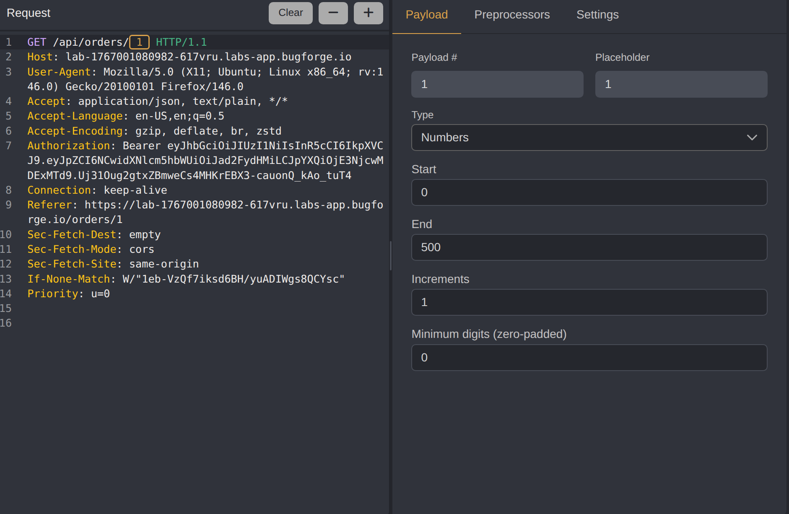Click the Host header line
The height and width of the screenshot is (514, 789).
(x=189, y=57)
